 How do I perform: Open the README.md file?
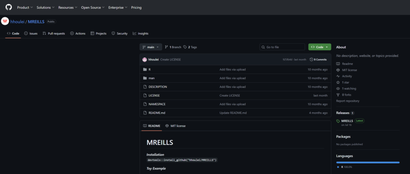tap(157, 113)
